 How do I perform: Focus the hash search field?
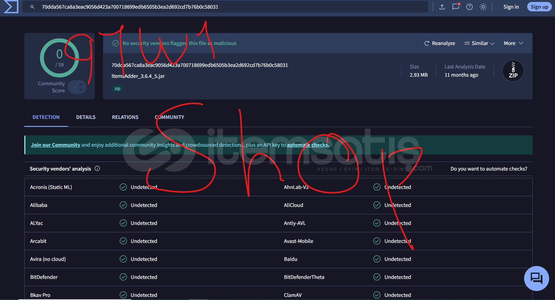tap(225, 7)
